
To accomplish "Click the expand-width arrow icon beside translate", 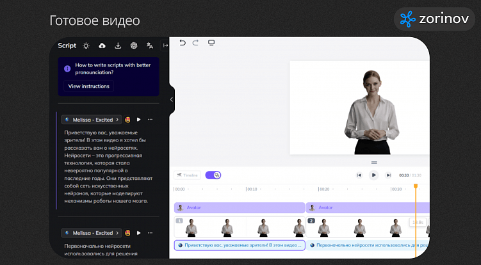I will click(x=165, y=45).
